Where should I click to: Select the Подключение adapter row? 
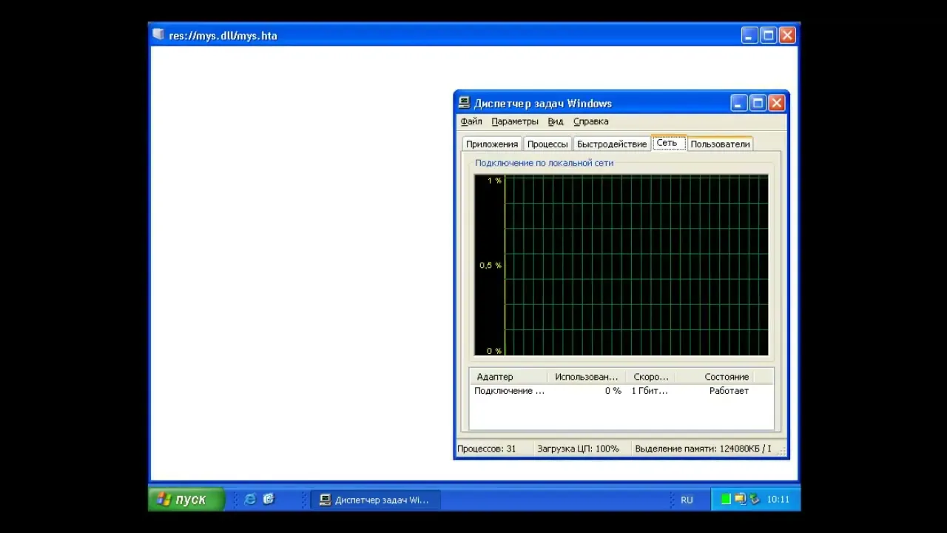[x=621, y=391]
